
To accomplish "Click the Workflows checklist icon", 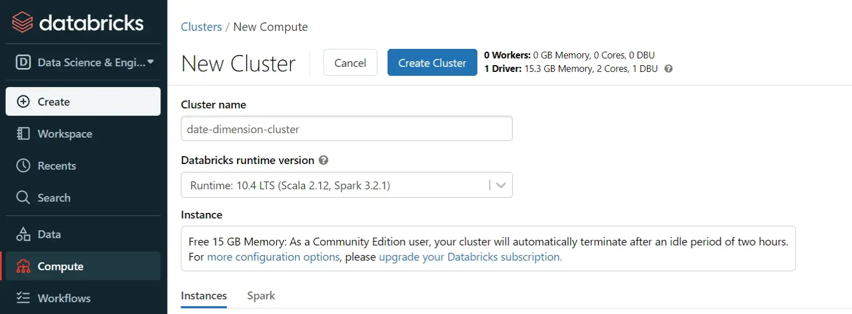I will point(23,298).
